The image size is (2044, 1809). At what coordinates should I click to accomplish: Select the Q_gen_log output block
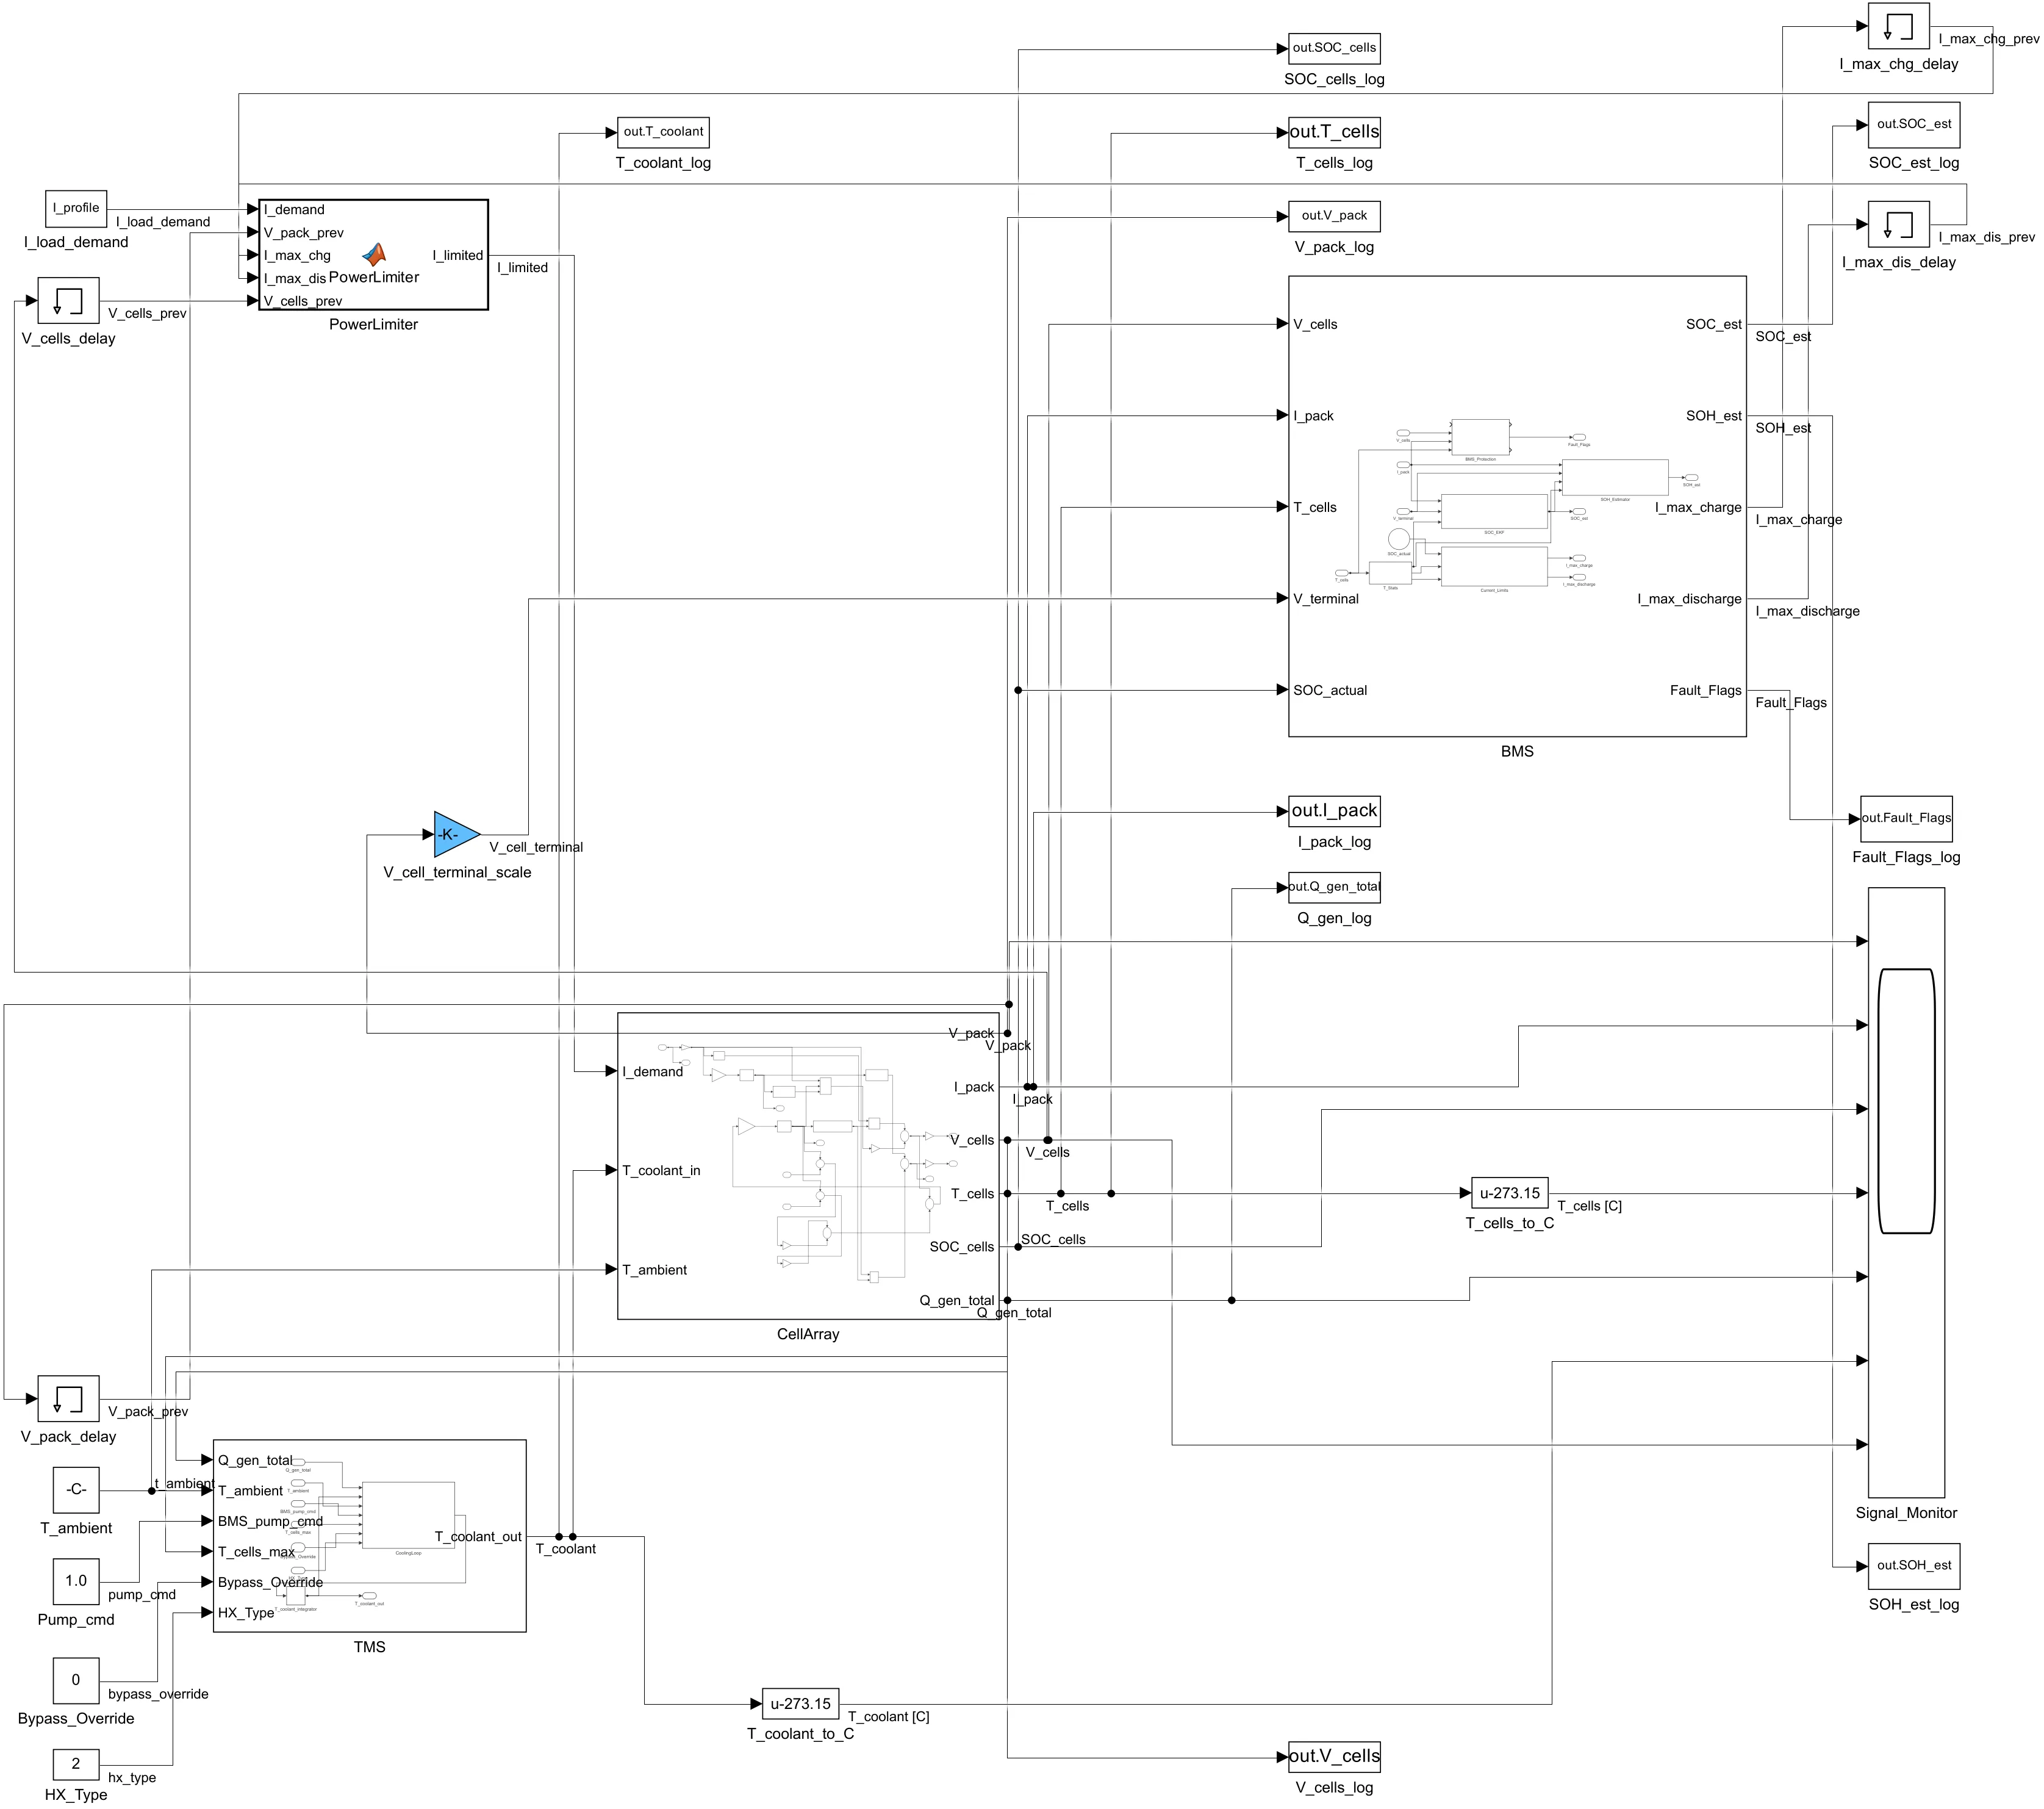click(x=1334, y=887)
